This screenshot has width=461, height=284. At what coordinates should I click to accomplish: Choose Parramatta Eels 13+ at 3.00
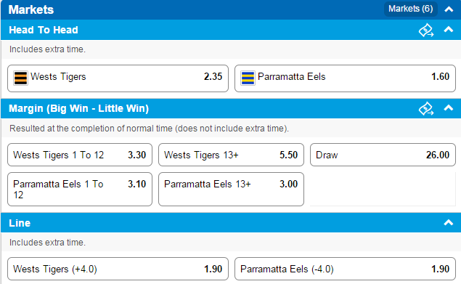(x=231, y=190)
